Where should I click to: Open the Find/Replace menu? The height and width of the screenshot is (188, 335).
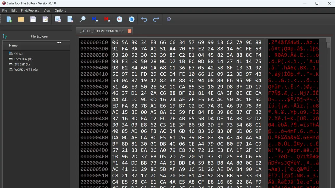(x=30, y=10)
